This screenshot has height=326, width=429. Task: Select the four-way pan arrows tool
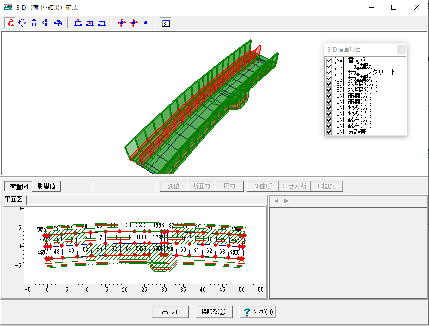tap(46, 23)
